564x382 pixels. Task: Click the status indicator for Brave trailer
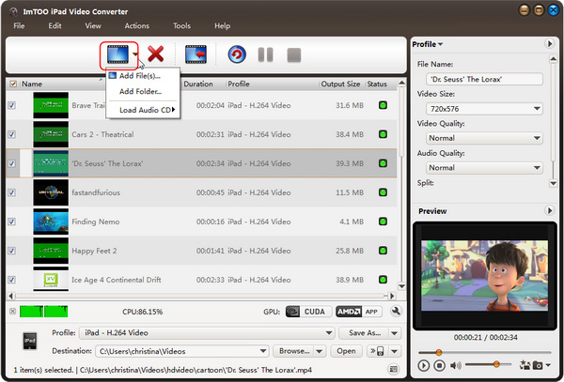[x=383, y=105]
